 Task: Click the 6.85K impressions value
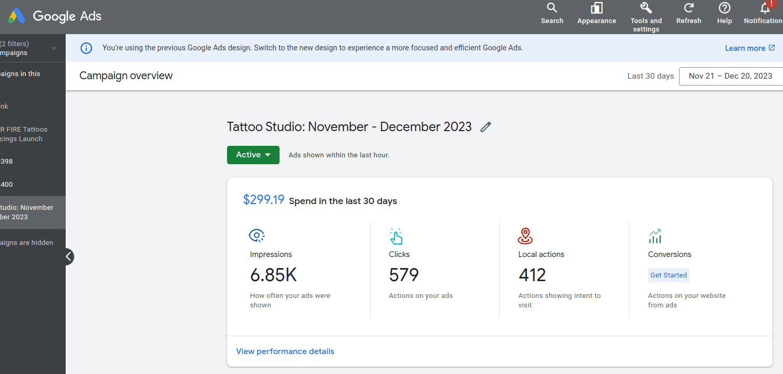[273, 275]
